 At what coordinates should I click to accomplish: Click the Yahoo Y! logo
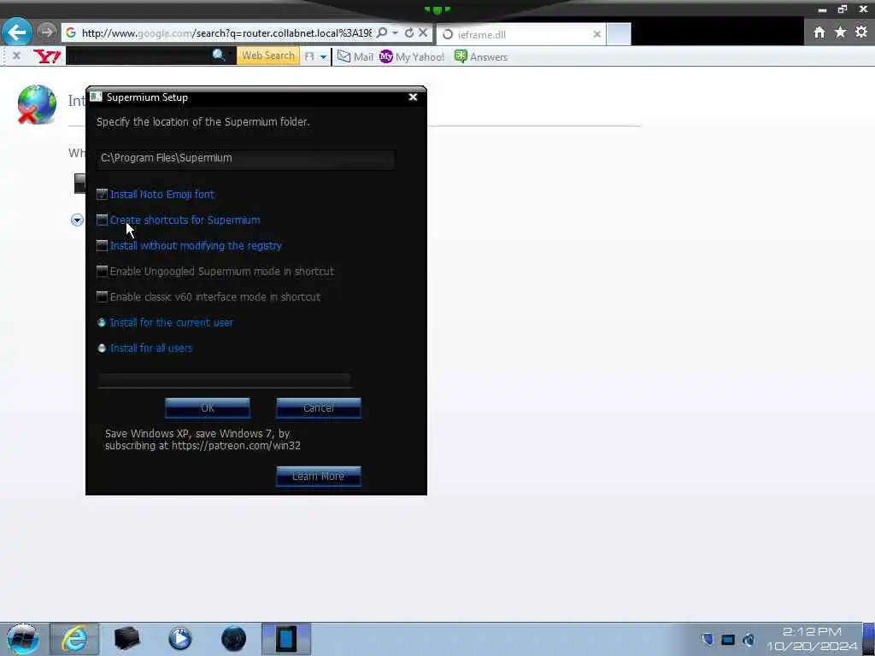click(46, 56)
